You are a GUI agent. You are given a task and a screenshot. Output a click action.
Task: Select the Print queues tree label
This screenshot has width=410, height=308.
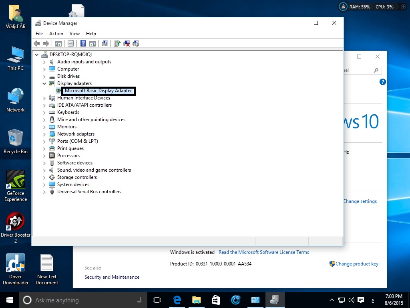coord(70,148)
